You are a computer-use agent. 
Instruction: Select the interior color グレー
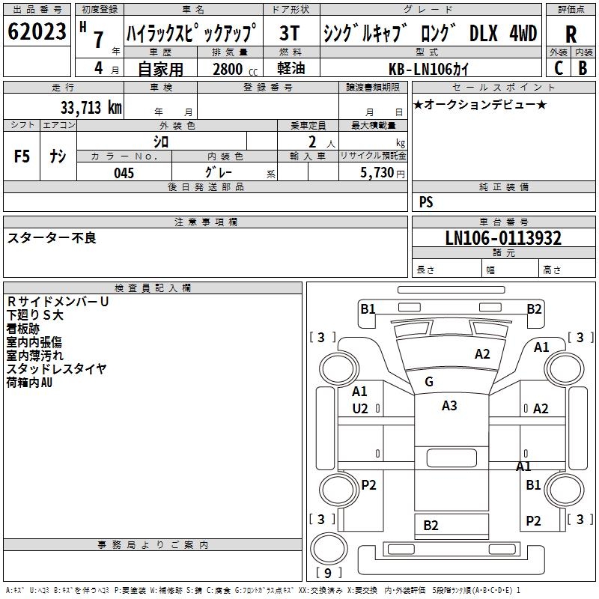[219, 172]
